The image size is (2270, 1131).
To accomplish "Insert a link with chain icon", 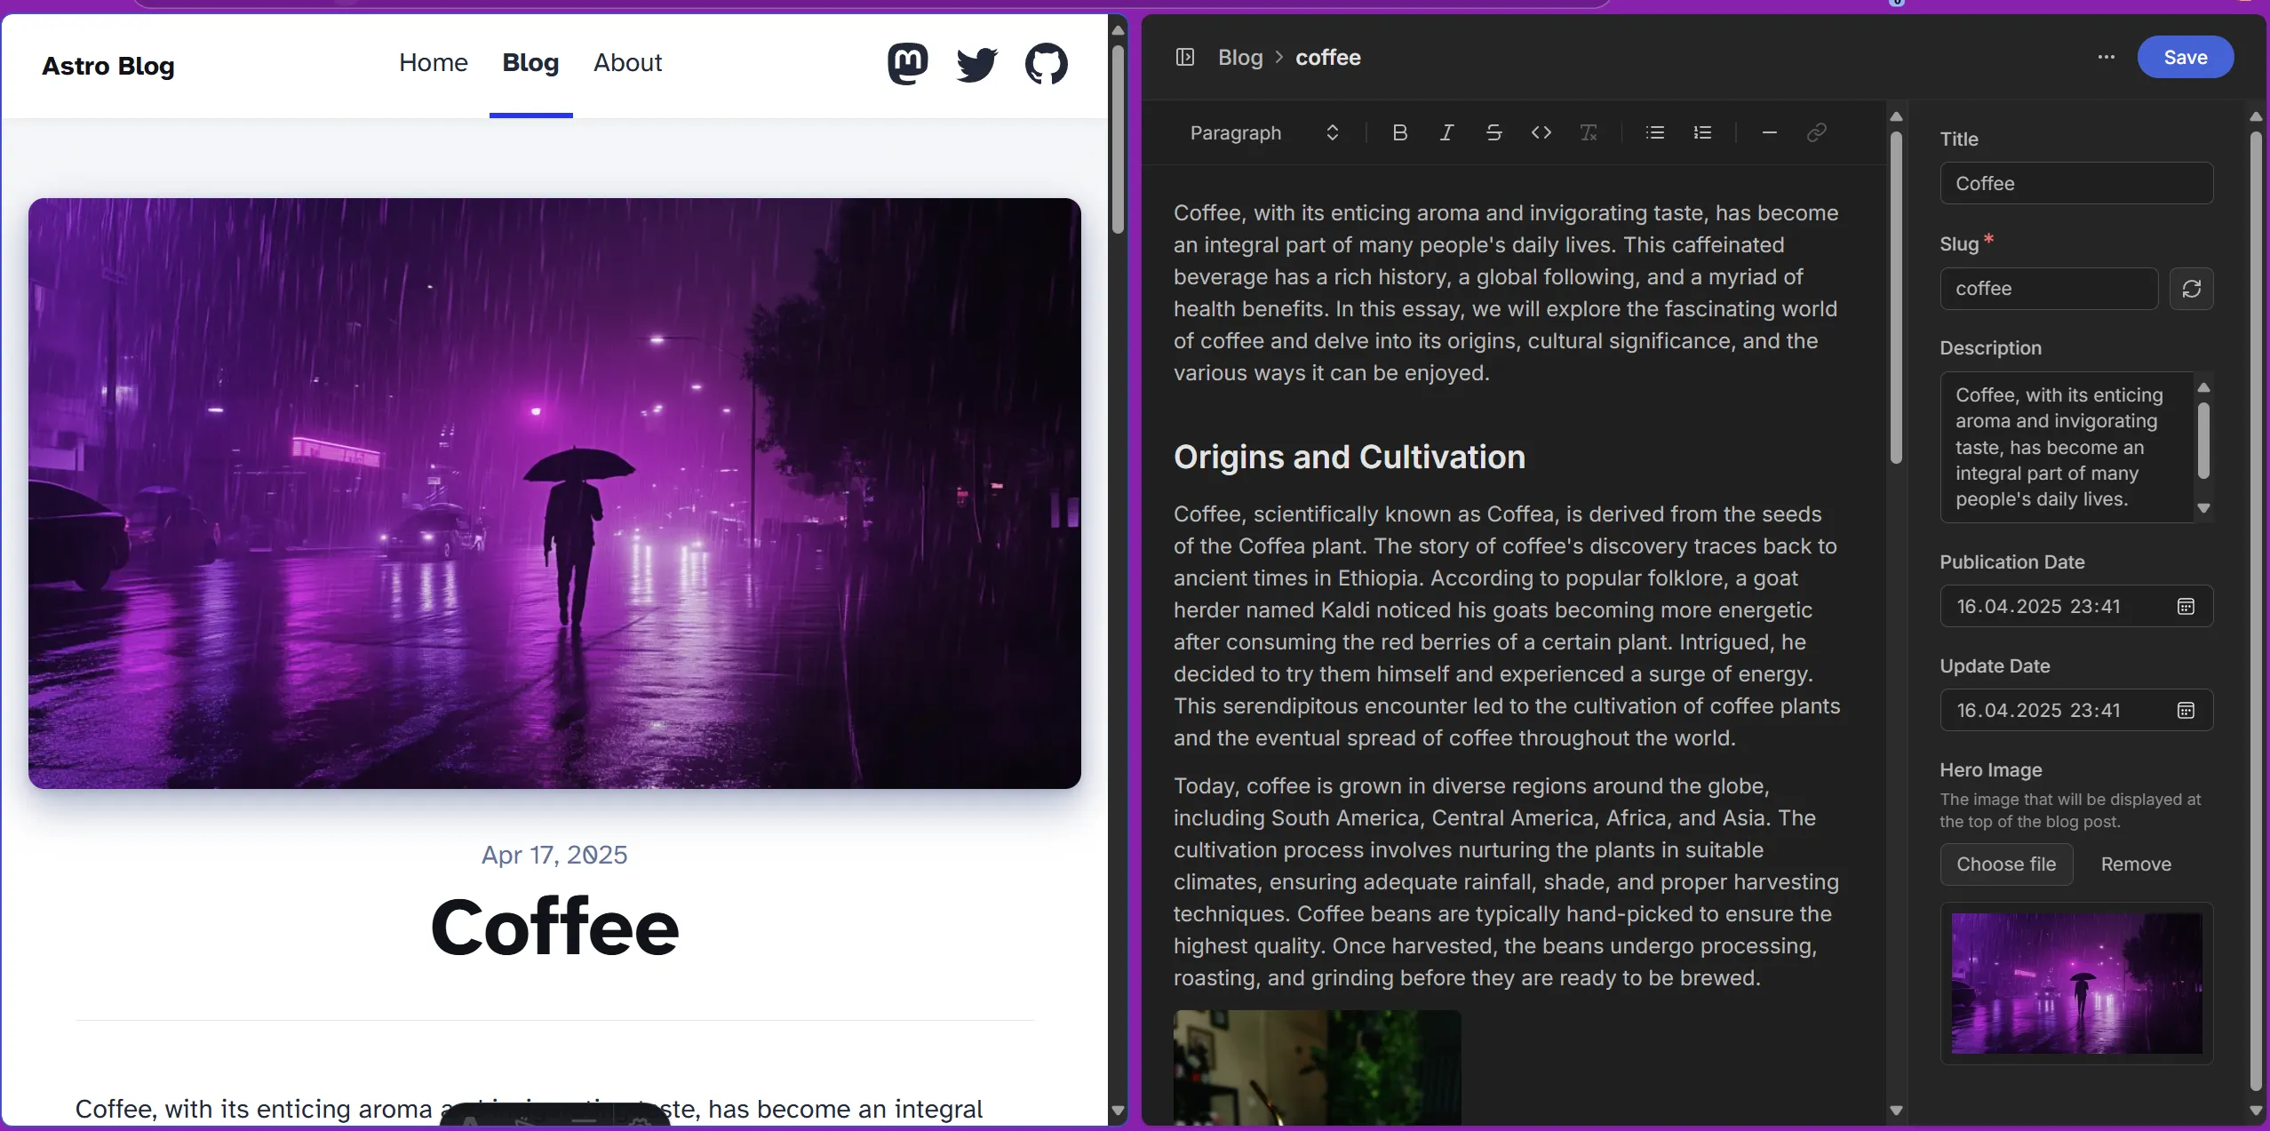I will coord(1816,132).
